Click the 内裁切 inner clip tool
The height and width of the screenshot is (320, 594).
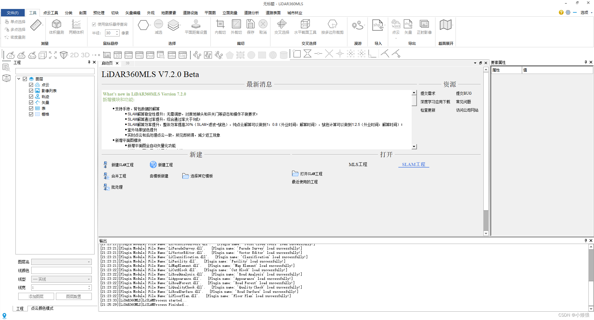(220, 27)
